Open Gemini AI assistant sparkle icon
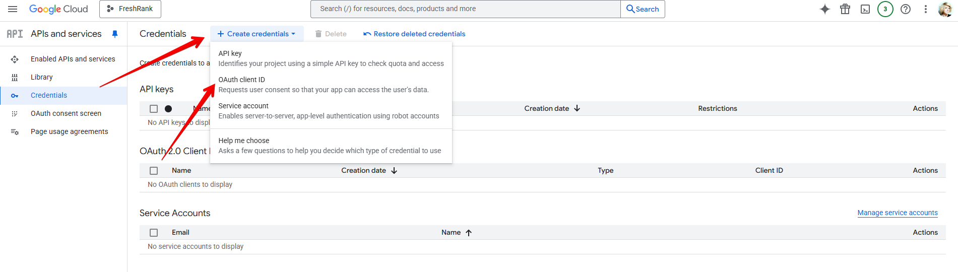This screenshot has height=272, width=958. click(x=825, y=9)
